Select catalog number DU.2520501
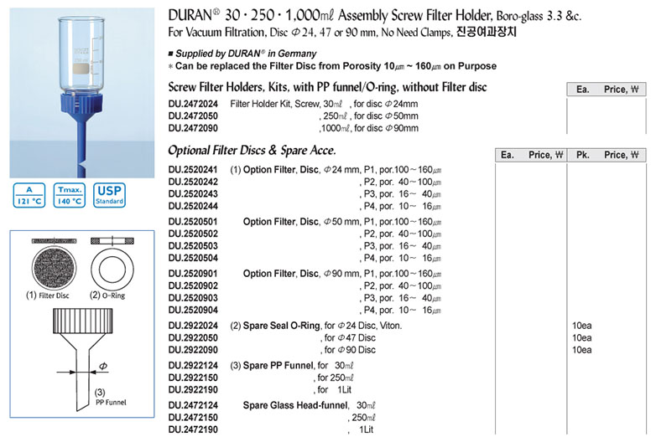The image size is (656, 442). pos(193,222)
